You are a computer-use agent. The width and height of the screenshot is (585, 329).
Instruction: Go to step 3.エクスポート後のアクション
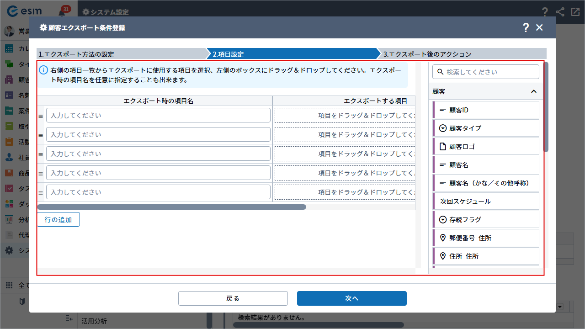[x=462, y=54]
